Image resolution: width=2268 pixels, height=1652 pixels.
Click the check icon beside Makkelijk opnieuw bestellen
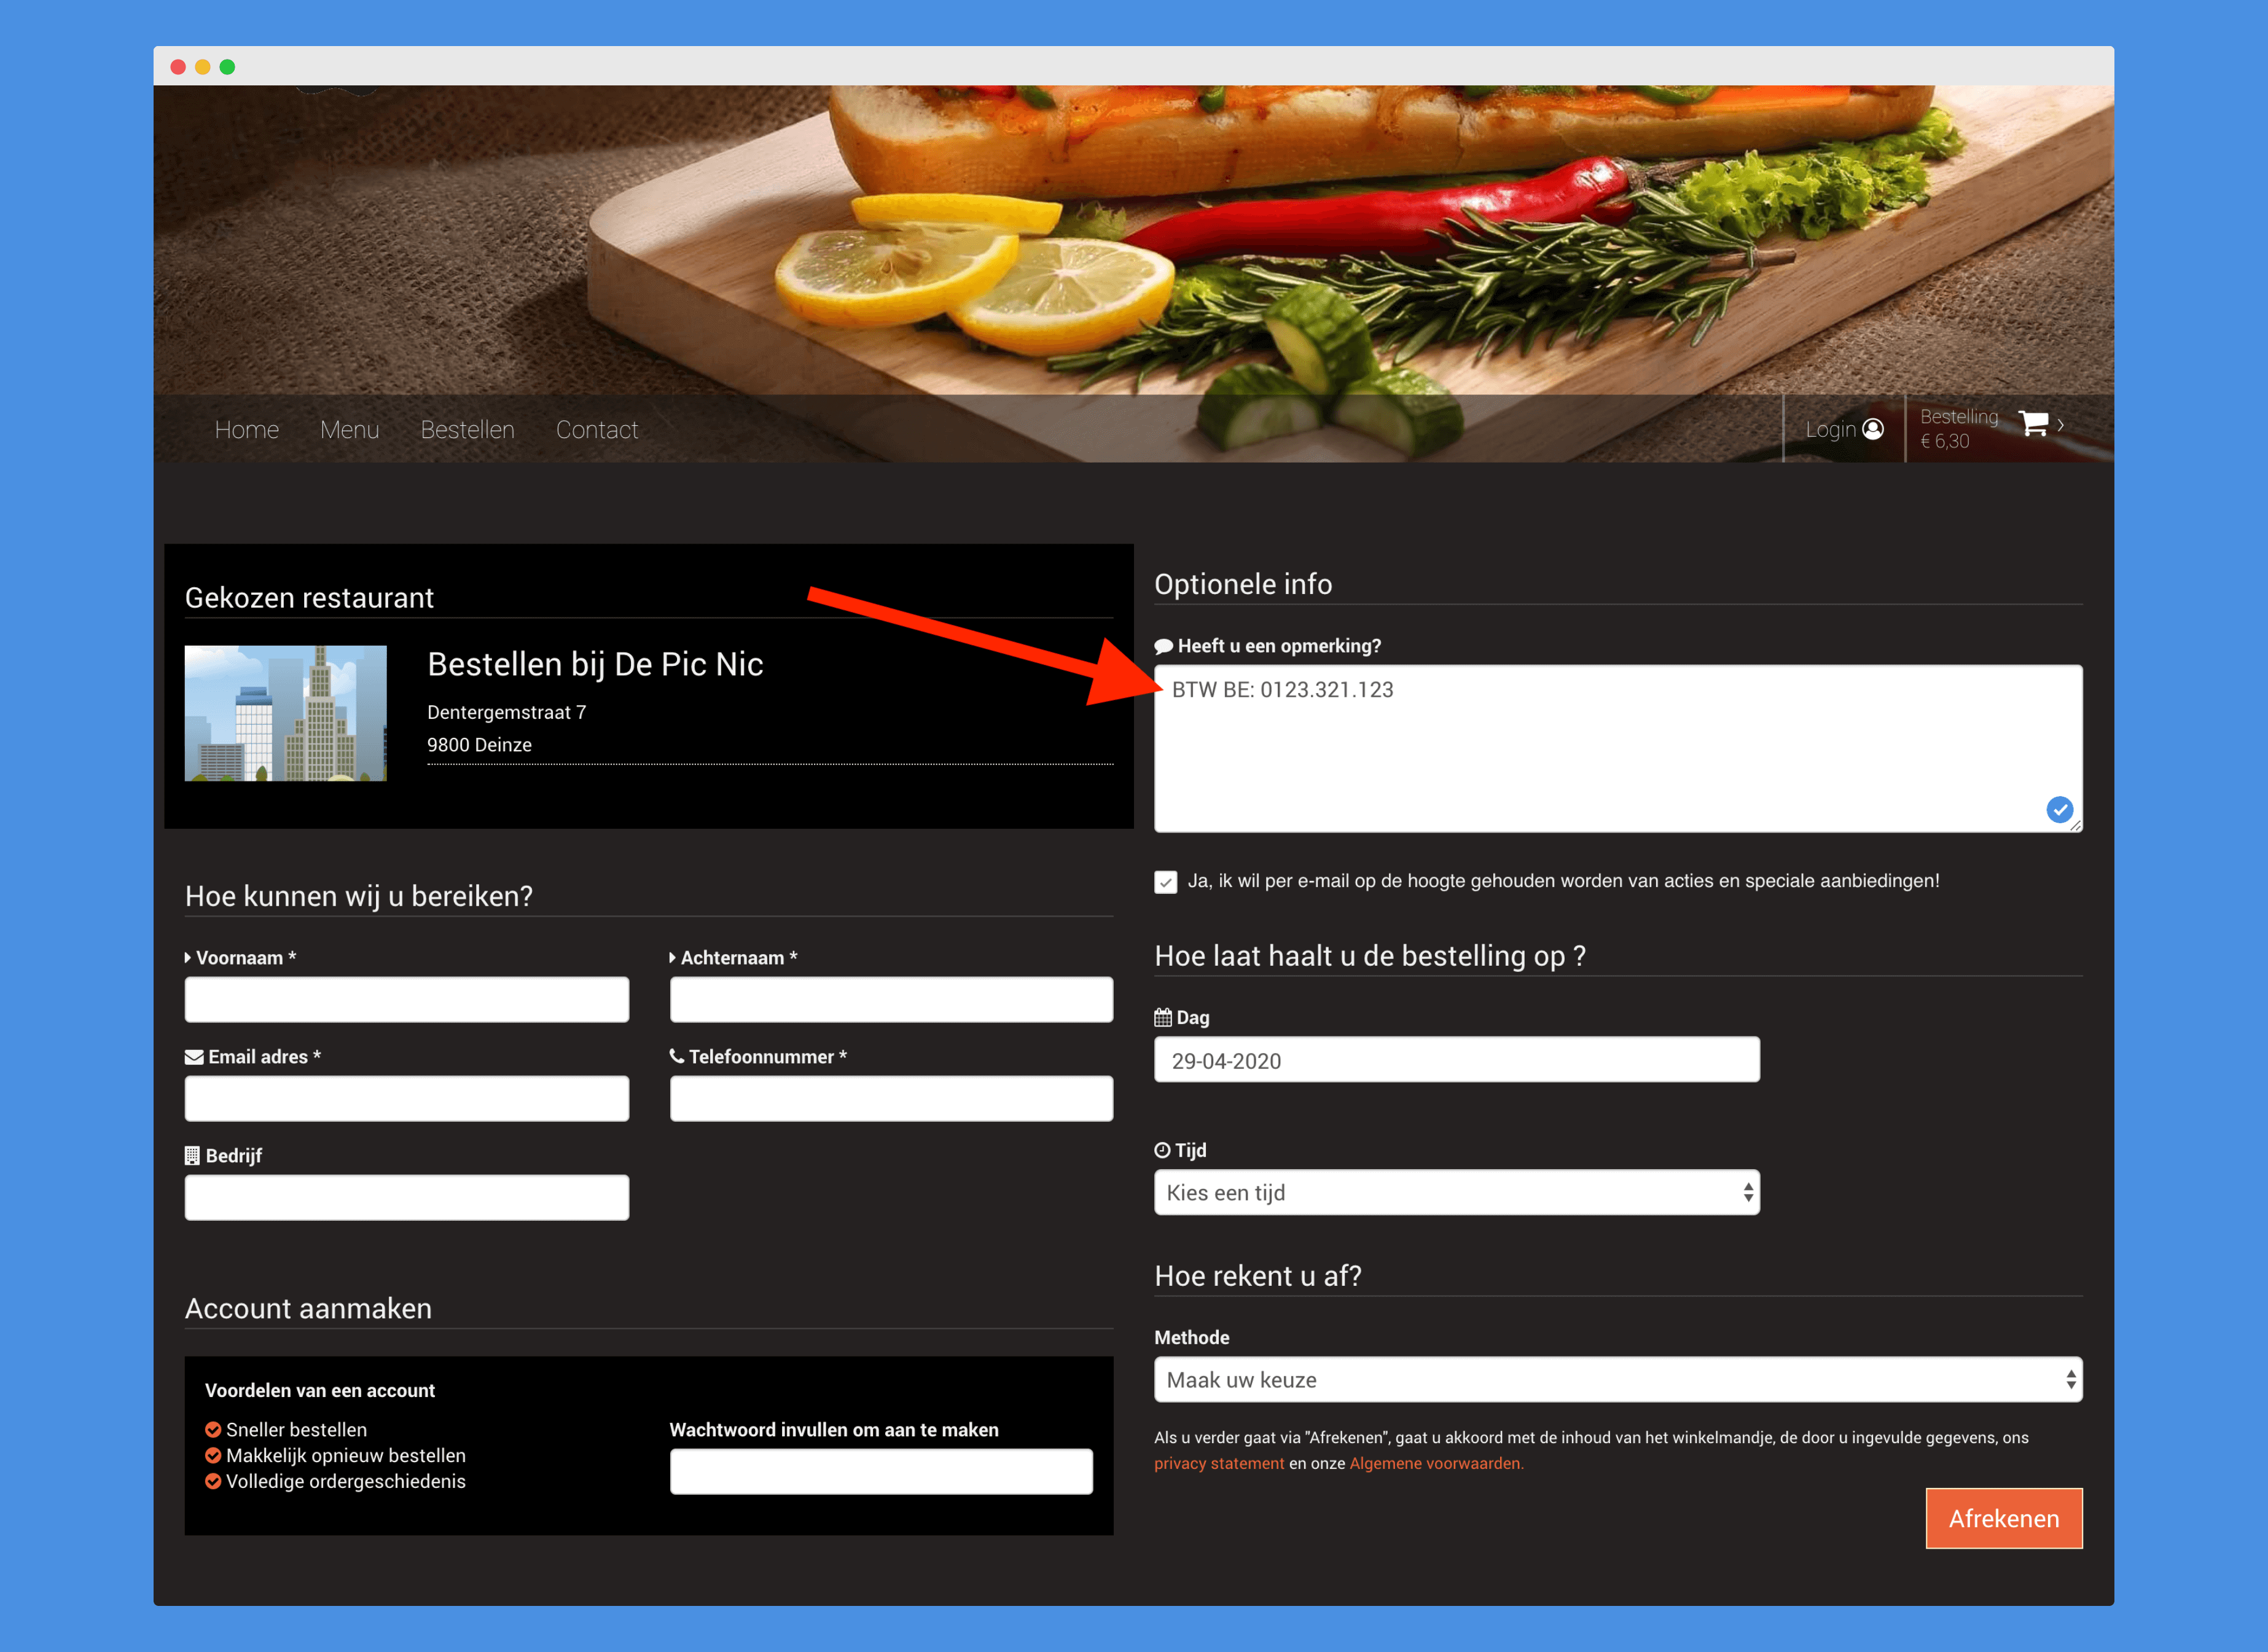(x=213, y=1455)
